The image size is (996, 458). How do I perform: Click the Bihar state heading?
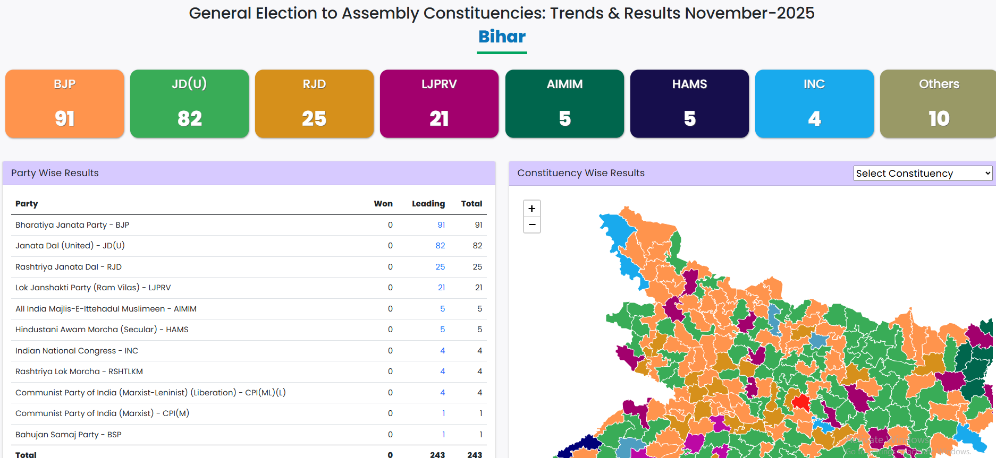(502, 37)
